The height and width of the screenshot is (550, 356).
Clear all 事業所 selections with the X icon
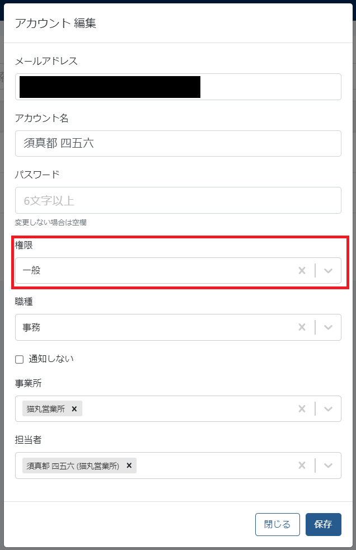[x=302, y=408]
